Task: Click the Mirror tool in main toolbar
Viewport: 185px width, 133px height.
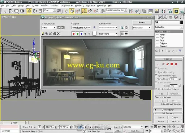Action: 131,11
